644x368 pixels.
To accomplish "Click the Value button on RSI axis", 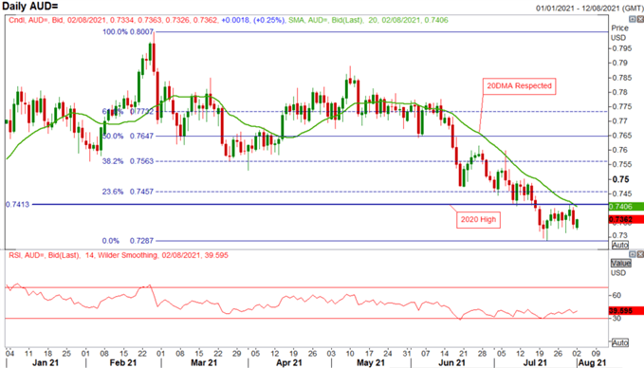I will tap(620, 263).
